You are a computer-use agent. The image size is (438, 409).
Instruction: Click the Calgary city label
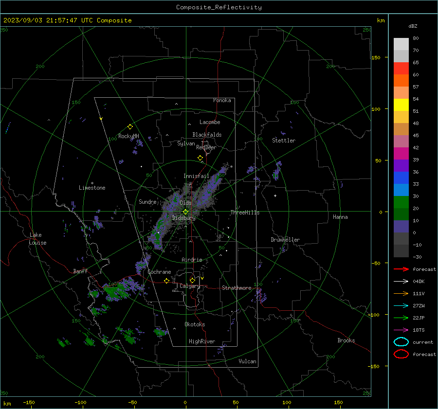coord(190,286)
